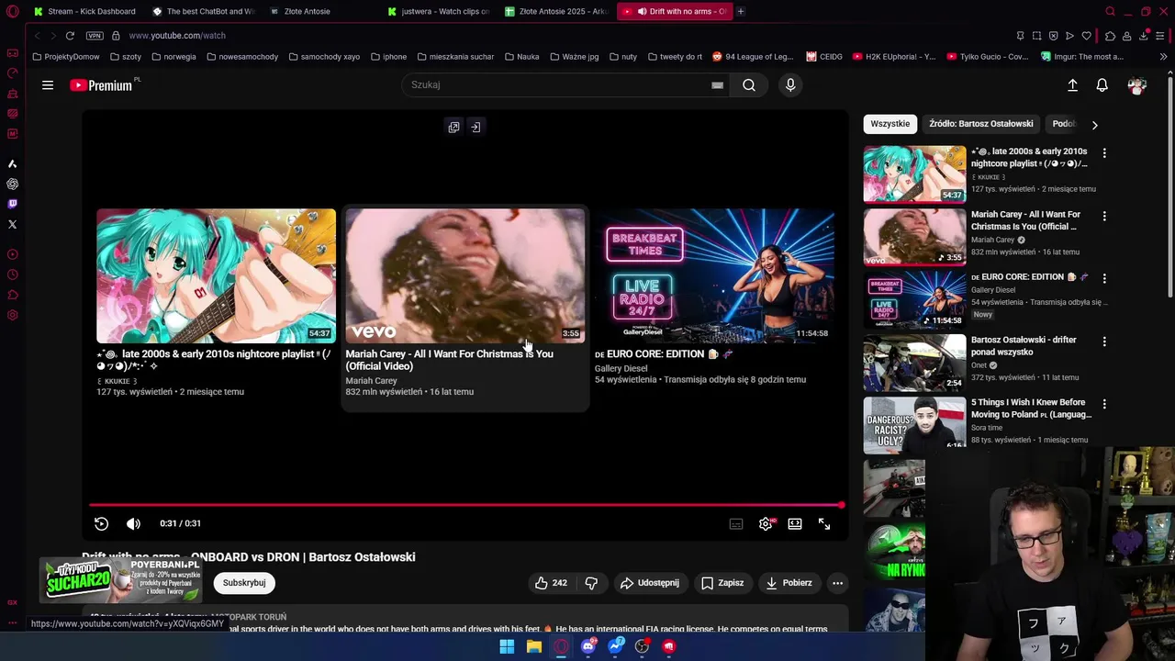The width and height of the screenshot is (1175, 661).
Task: Add page to favorites heart icon
Action: tap(1087, 36)
